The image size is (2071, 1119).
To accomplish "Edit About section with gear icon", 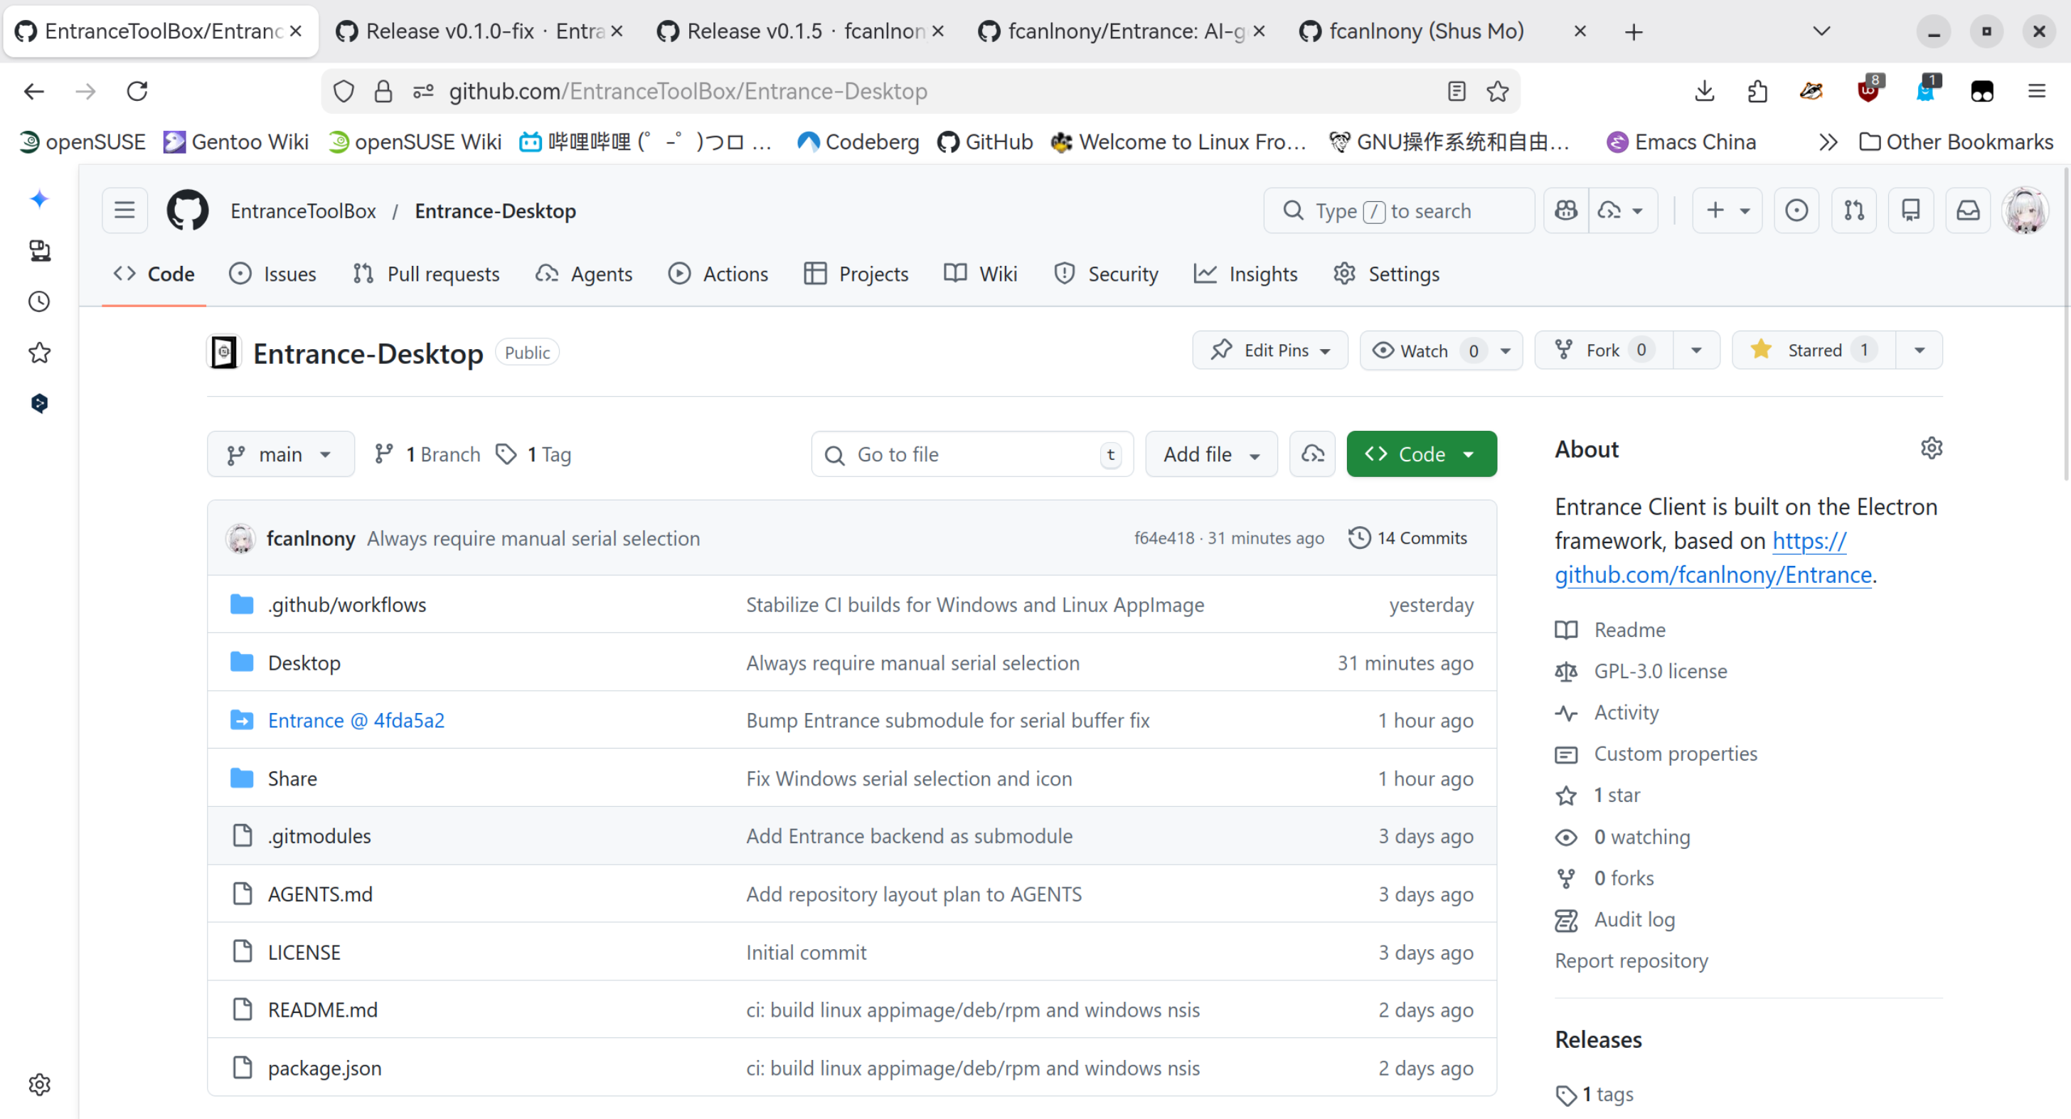I will pyautogui.click(x=1931, y=449).
